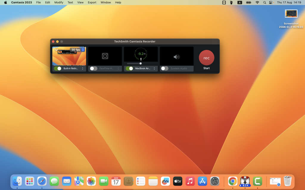Image resolution: width=305 pixels, height=190 pixels.
Task: Open the View menu
Action: click(x=80, y=2)
